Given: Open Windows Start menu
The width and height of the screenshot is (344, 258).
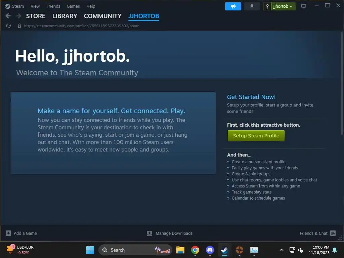Looking at the screenshot, I should (x=90, y=250).
